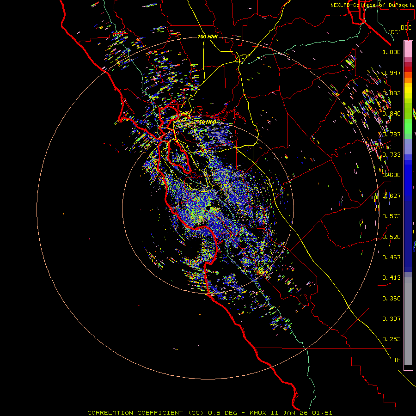Click the 11 JAN 26 date text
Image resolution: width=416 pixels, height=416 pixels.
pyautogui.click(x=288, y=413)
